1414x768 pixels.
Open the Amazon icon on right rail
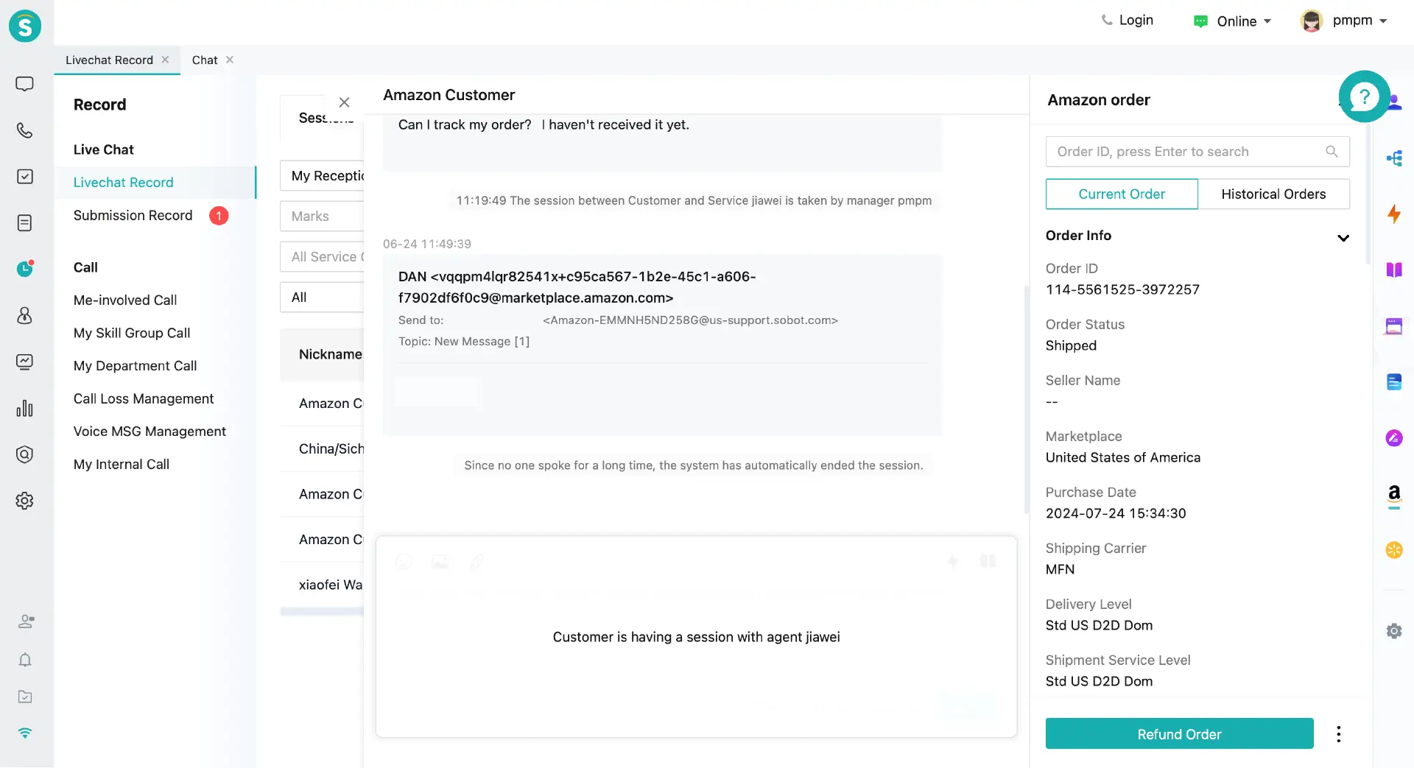pos(1394,496)
